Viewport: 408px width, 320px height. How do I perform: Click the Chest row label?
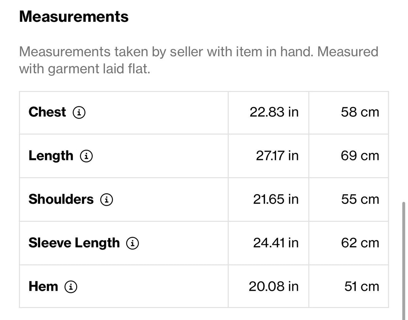(47, 112)
